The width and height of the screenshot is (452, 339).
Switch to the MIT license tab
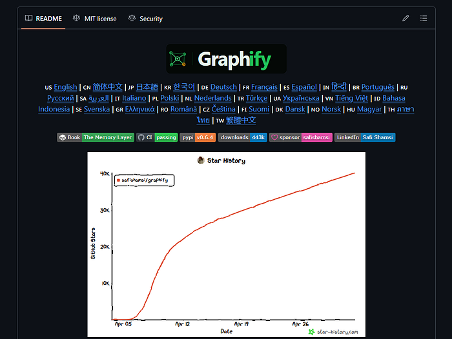click(94, 19)
